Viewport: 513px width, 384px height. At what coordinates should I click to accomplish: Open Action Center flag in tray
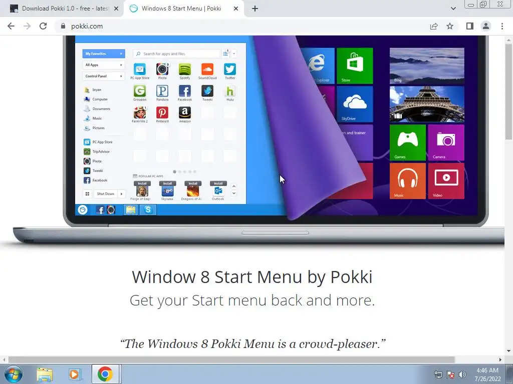450,374
